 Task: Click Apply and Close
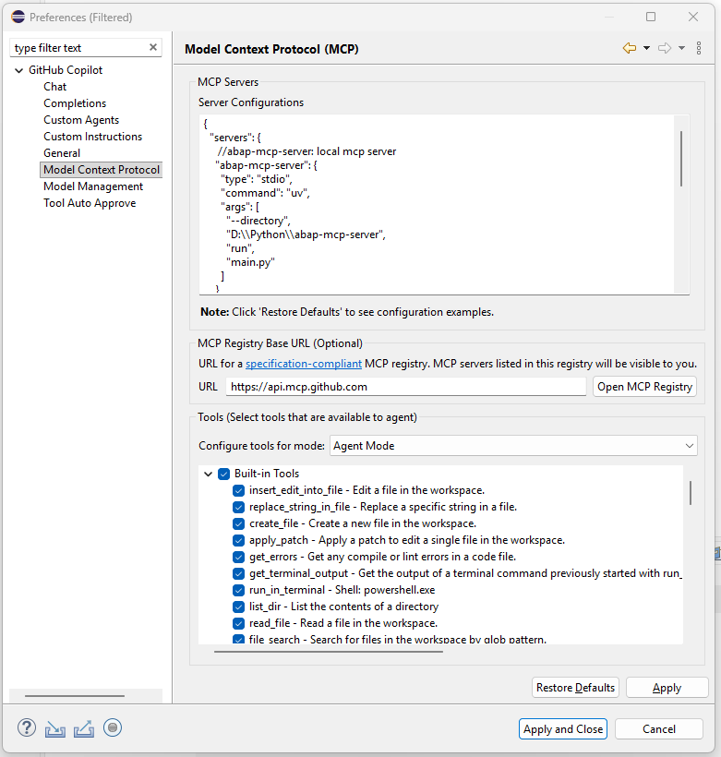pyautogui.click(x=563, y=729)
